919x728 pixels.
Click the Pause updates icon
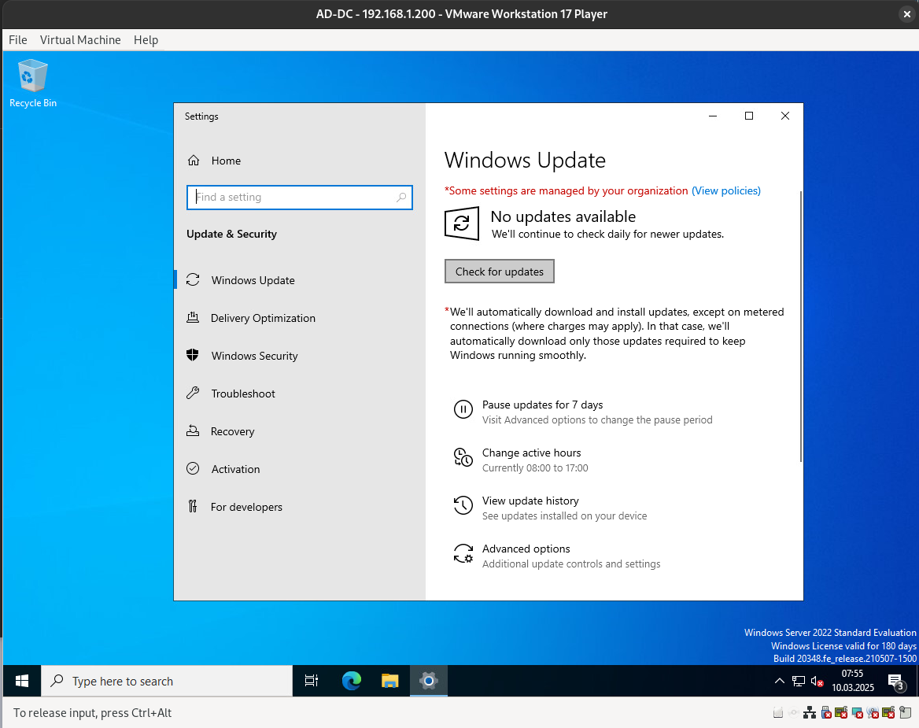[463, 409]
